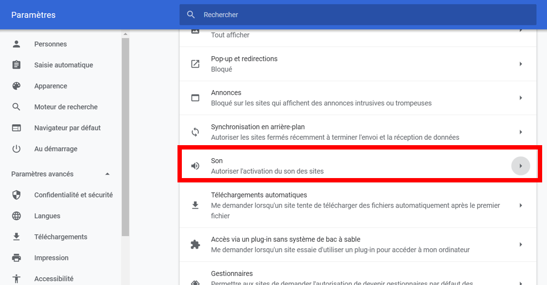Collapse the Paramètres avancés section

107,174
